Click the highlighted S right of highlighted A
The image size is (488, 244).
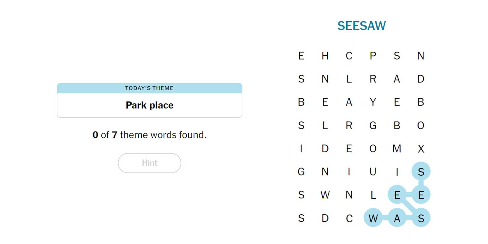coord(421,218)
